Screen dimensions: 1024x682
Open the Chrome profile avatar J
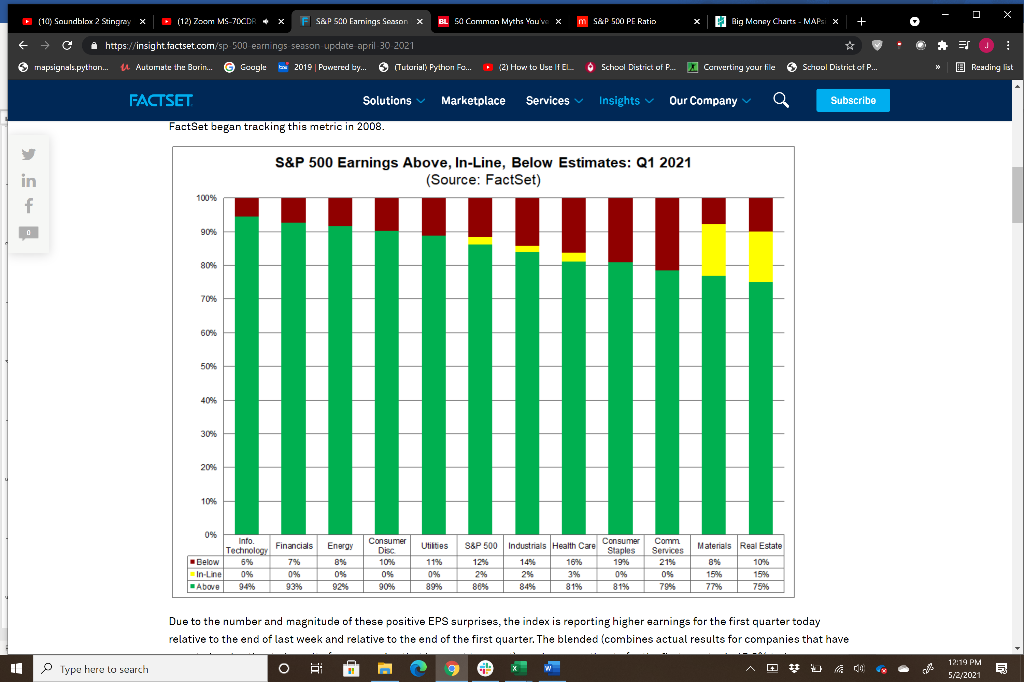tap(986, 45)
